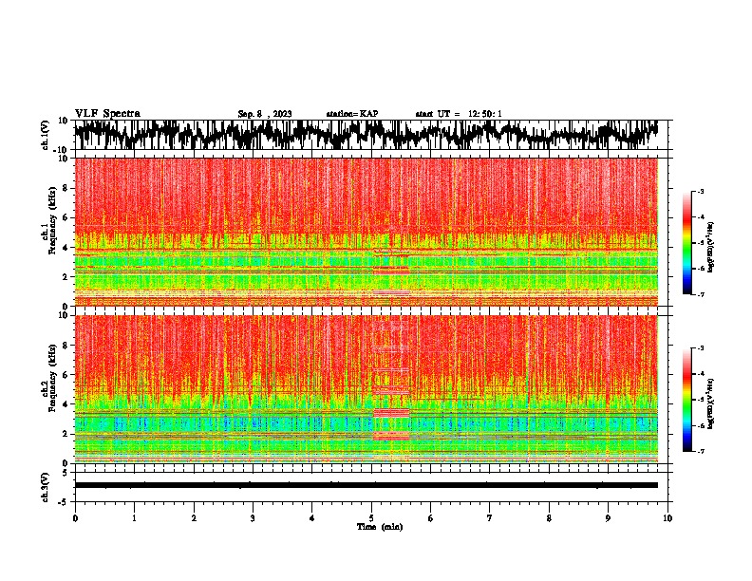This screenshot has height=581, width=752.
Task: Click the ch.1 colorbar's log(PSD) label
Action: coord(711,248)
